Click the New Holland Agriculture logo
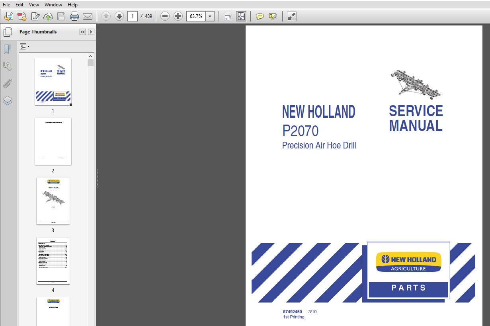Viewport: 490px width, 326px height. [x=408, y=262]
